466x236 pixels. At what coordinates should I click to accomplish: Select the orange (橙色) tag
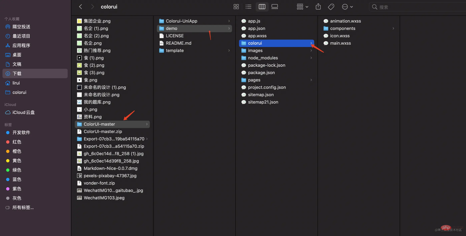pyautogui.click(x=35, y=151)
